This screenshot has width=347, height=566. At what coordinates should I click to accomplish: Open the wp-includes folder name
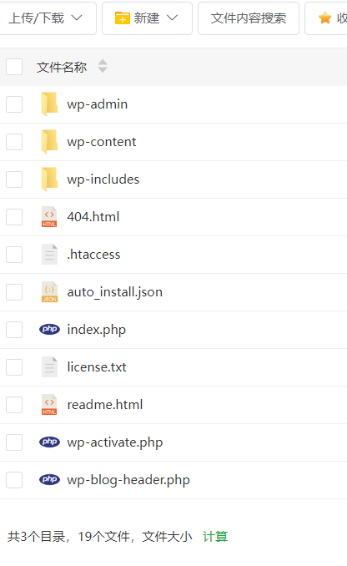[103, 179]
